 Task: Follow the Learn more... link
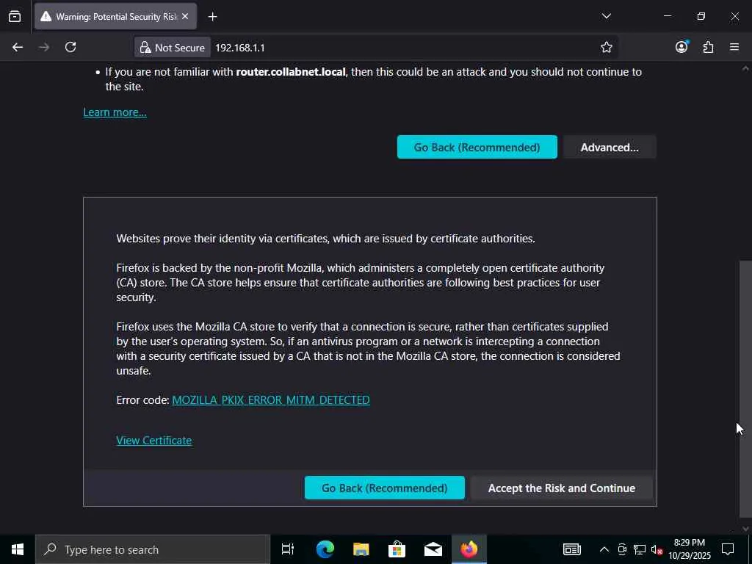(x=115, y=112)
